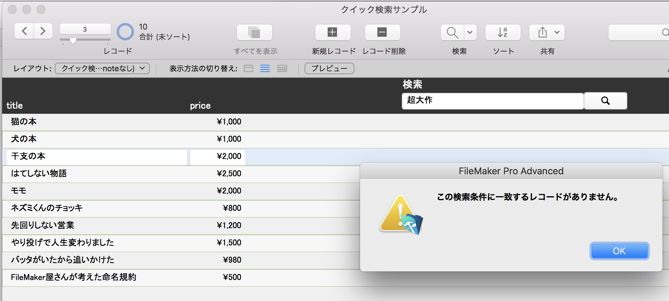Select the 猫の本 title cell
669x301 pixels.
pos(24,122)
